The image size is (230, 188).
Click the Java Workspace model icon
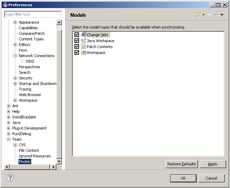point(84,40)
